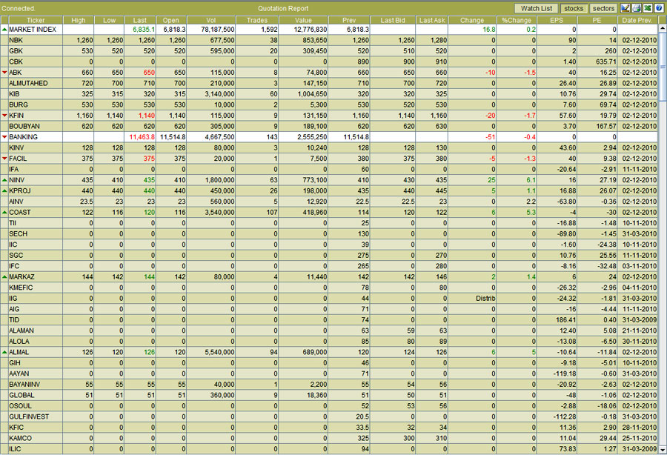Click the green up arrow beside ALMAL
This screenshot has height=455, width=667.
point(4,352)
